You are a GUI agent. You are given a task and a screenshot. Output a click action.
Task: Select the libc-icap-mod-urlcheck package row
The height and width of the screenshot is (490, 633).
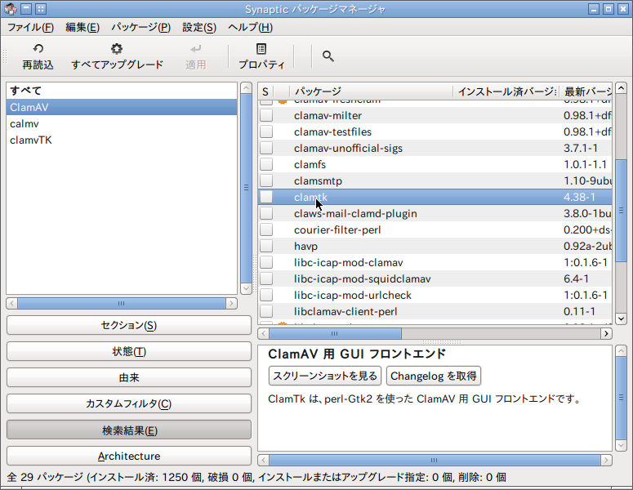(x=435, y=295)
